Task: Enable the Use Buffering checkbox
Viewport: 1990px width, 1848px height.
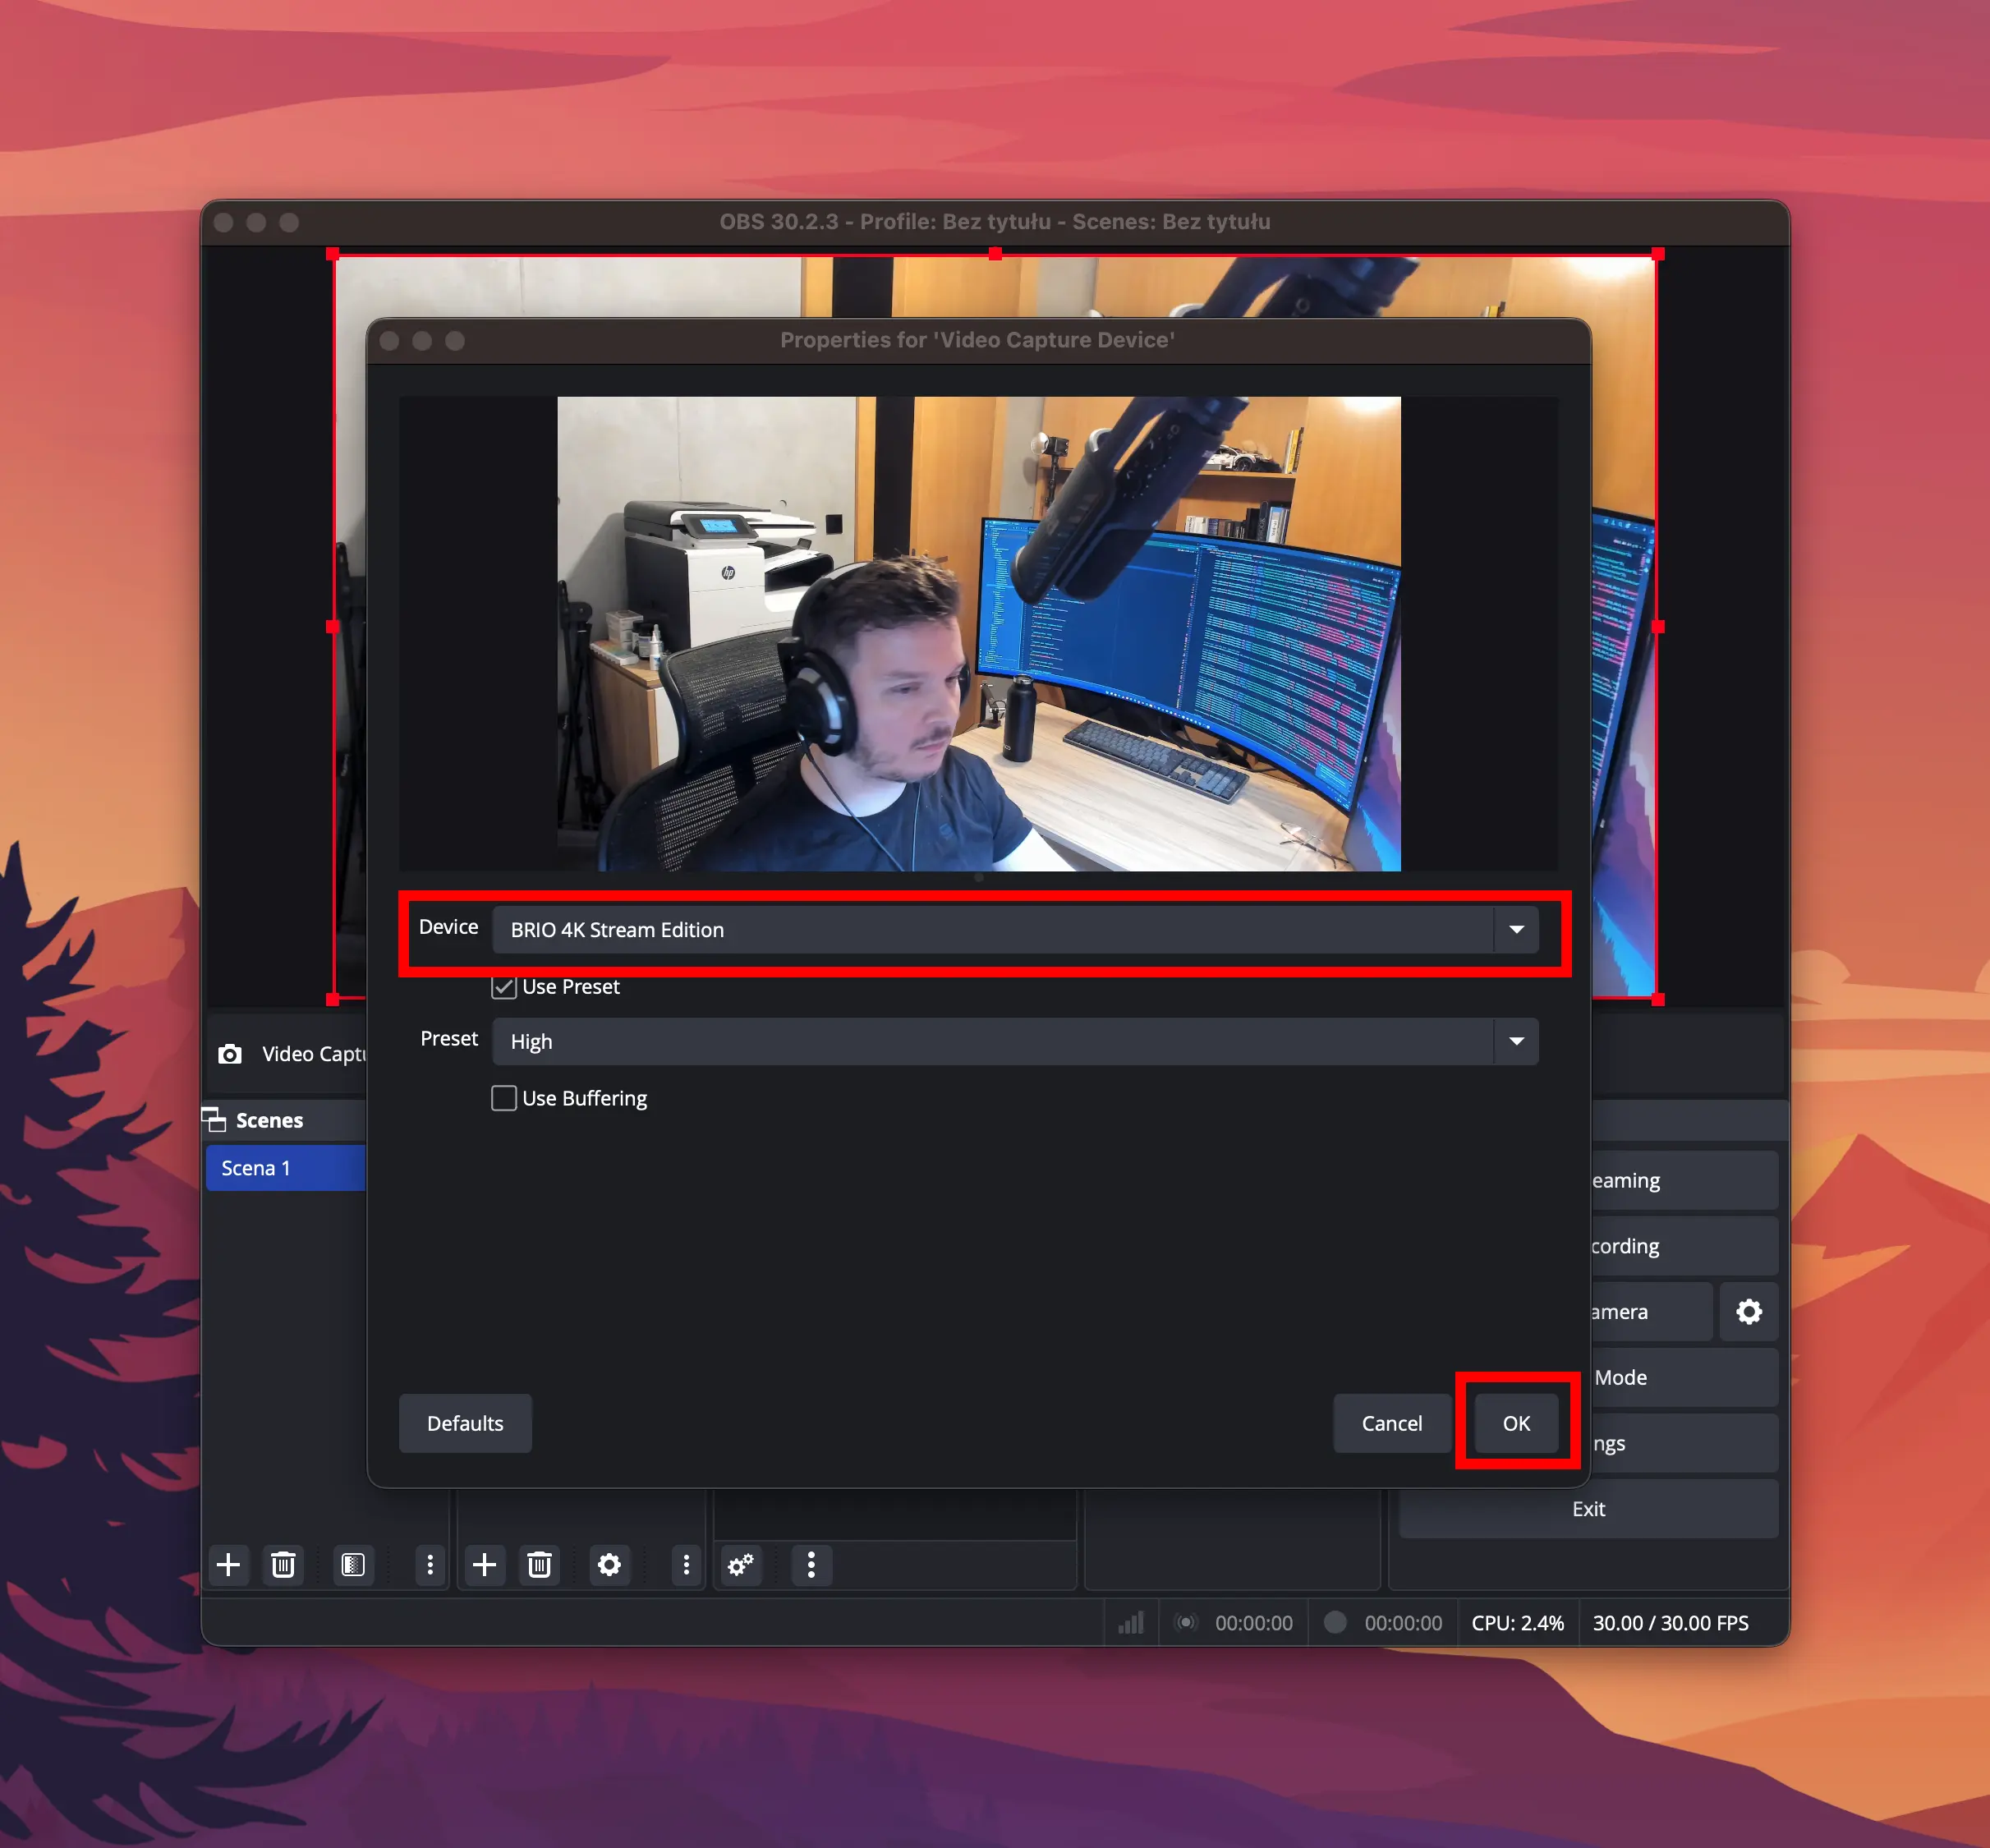Action: tap(504, 1098)
